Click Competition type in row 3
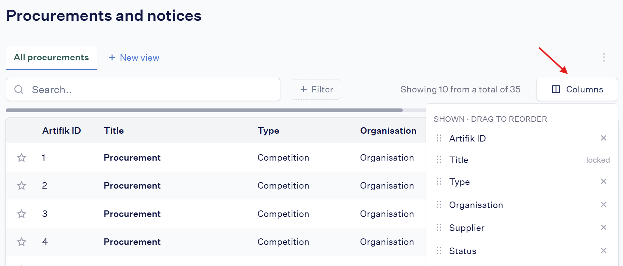Viewport: 623px width, 266px height. pos(283,214)
